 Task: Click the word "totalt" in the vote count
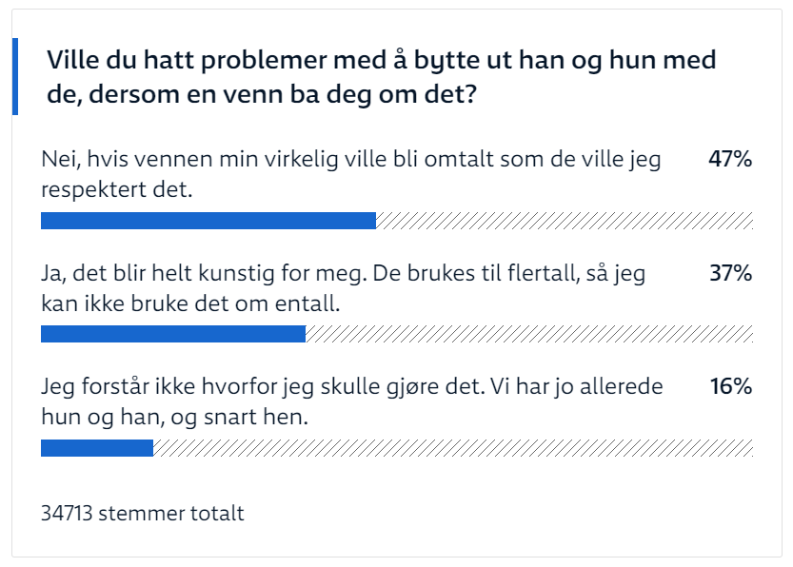[x=219, y=514]
